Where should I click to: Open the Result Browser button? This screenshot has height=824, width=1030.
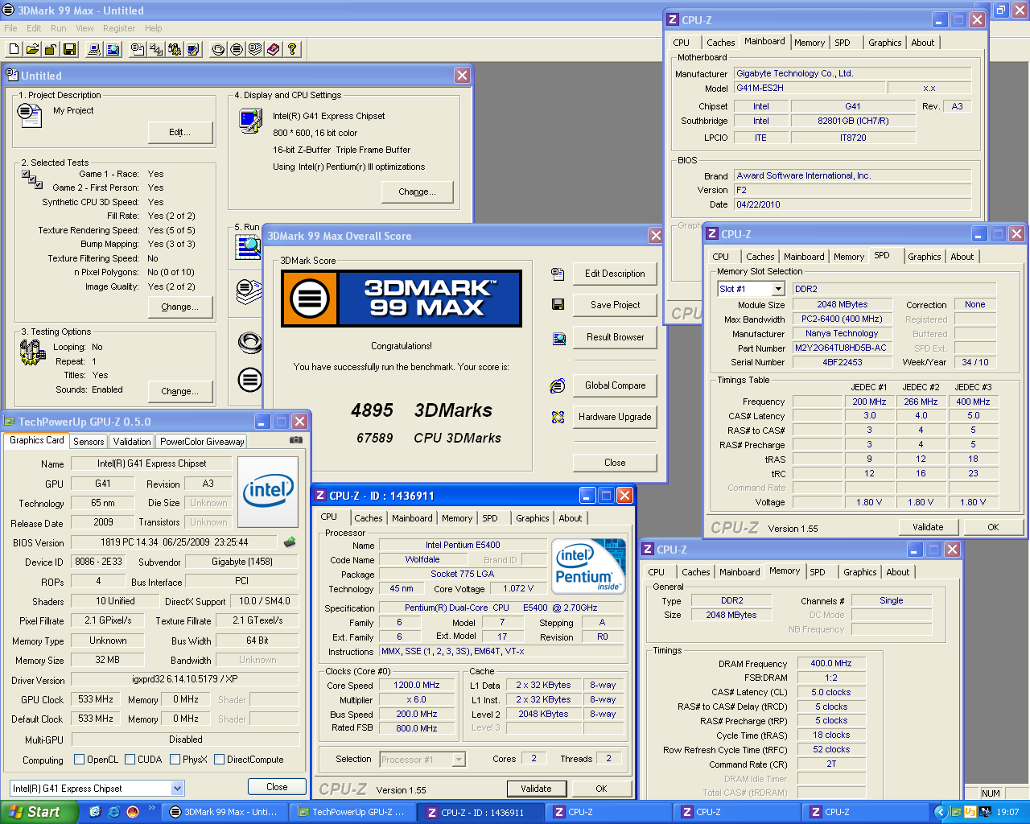[x=615, y=337]
